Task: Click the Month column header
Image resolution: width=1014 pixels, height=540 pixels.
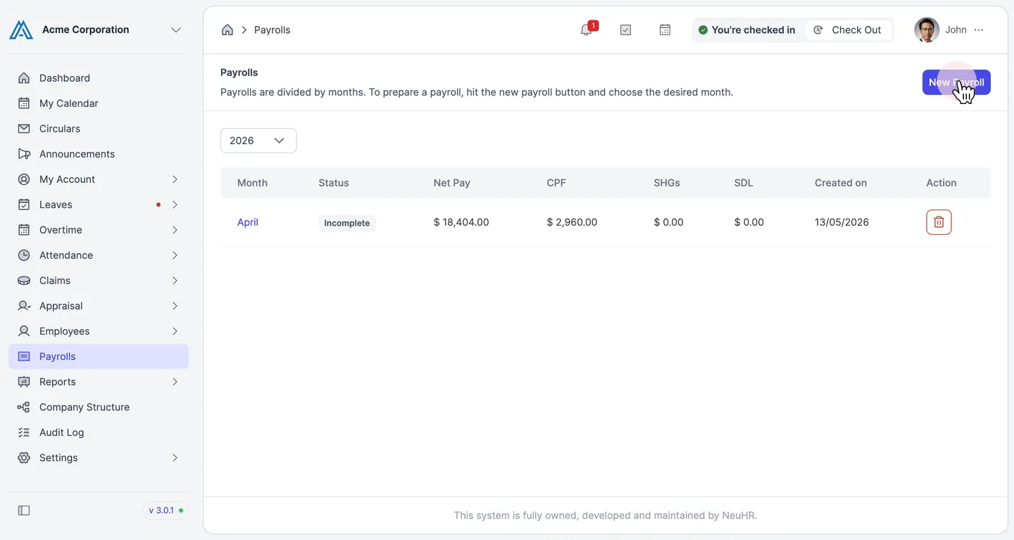Action: click(x=252, y=183)
